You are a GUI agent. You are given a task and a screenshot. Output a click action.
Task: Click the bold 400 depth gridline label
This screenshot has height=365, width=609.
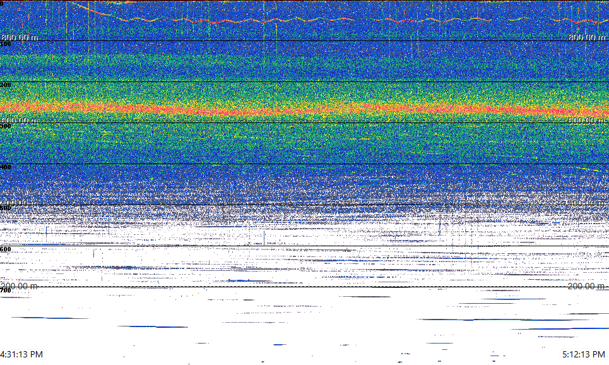coord(6,167)
